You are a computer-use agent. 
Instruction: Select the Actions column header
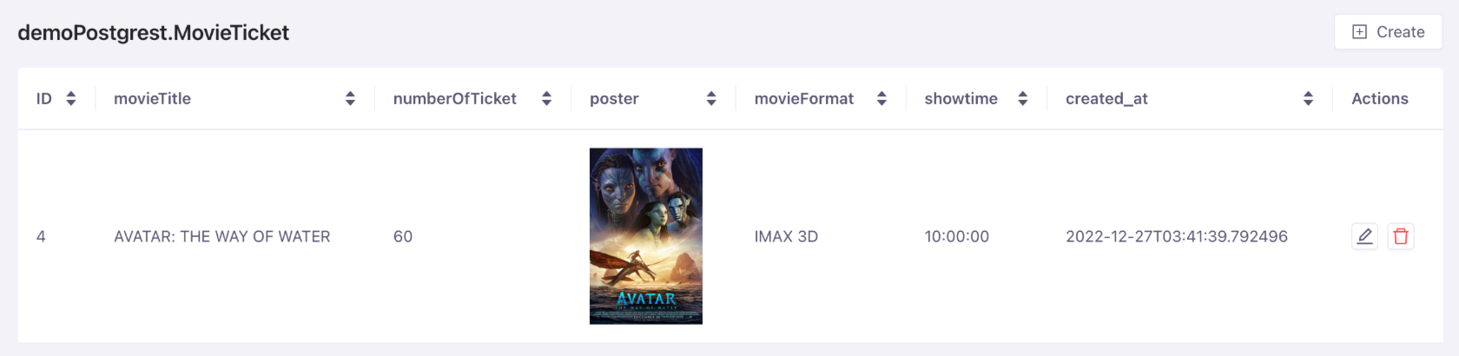click(x=1379, y=99)
